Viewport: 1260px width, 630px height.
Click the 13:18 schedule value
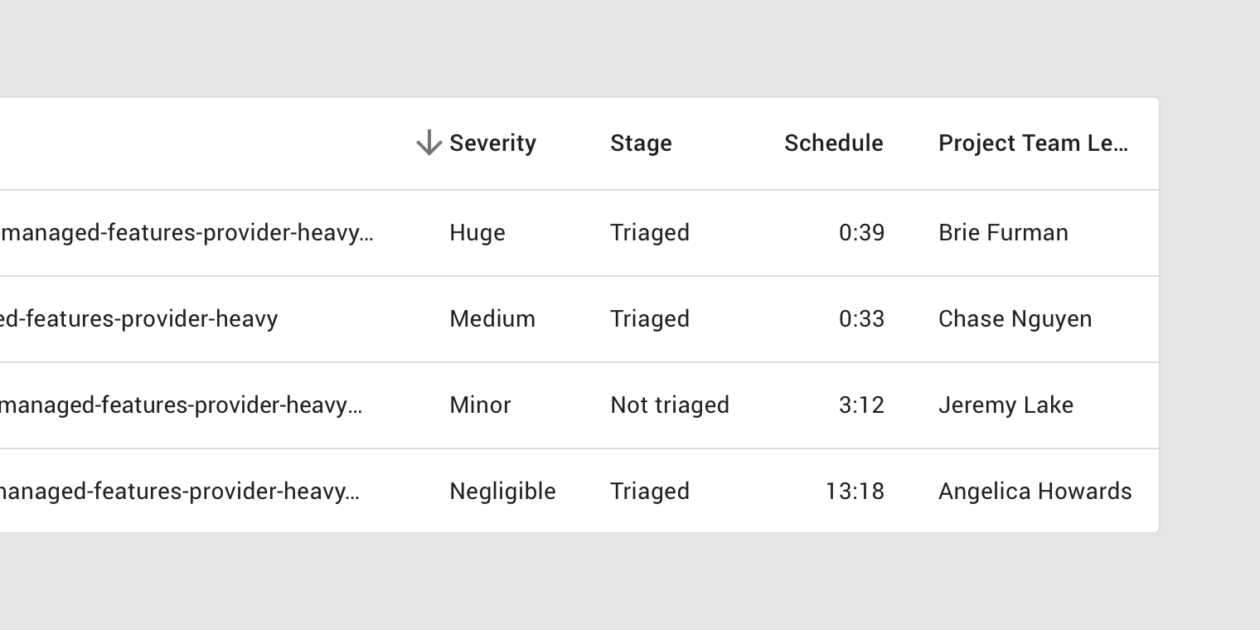click(x=855, y=492)
